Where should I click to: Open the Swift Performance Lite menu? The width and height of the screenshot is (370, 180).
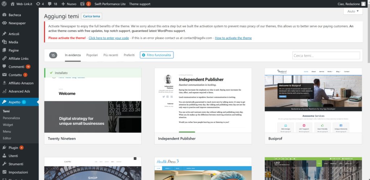110,4
